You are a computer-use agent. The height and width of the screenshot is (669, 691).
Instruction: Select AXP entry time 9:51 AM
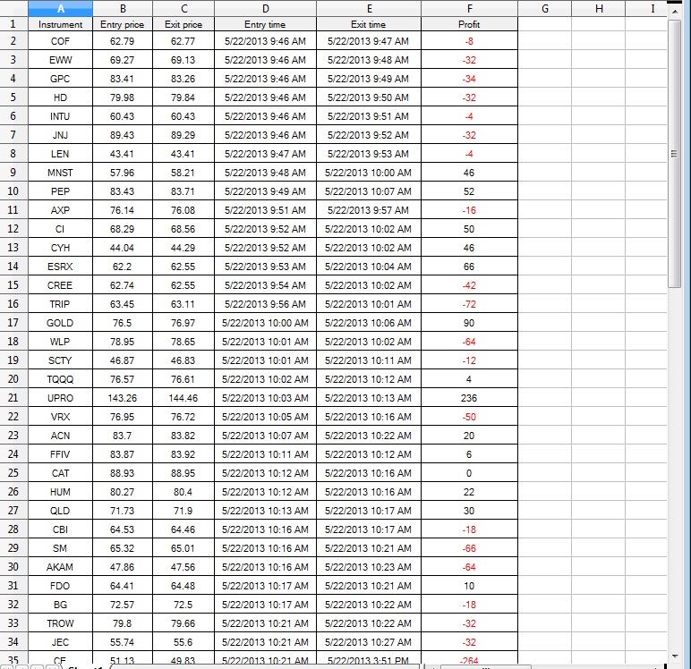pos(265,210)
